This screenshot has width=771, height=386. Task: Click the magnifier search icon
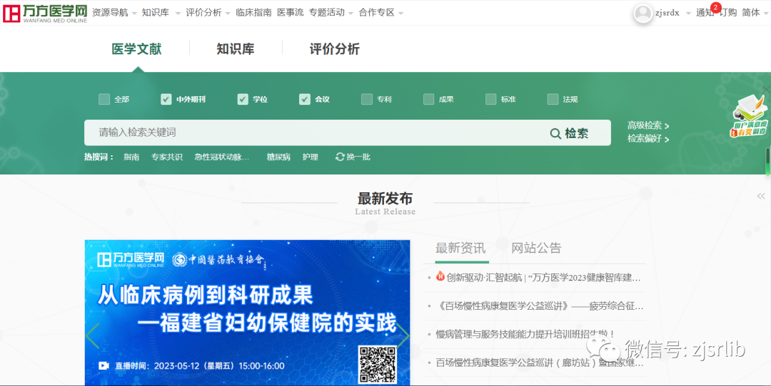coord(555,133)
